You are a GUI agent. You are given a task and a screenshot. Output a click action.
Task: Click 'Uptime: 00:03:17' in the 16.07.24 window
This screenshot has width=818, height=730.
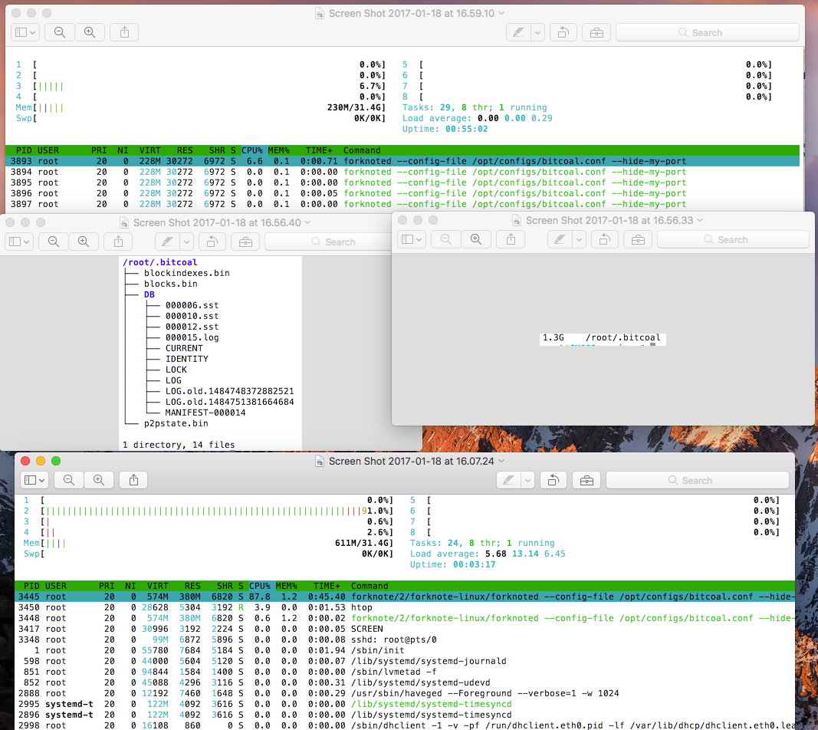point(452,564)
